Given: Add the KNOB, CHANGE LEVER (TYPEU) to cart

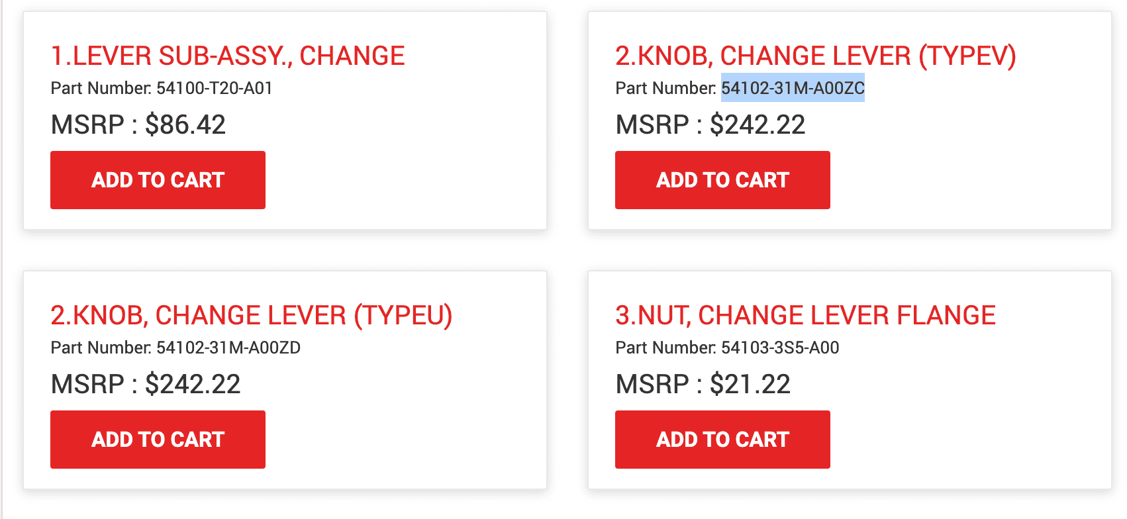Looking at the screenshot, I should (x=158, y=439).
